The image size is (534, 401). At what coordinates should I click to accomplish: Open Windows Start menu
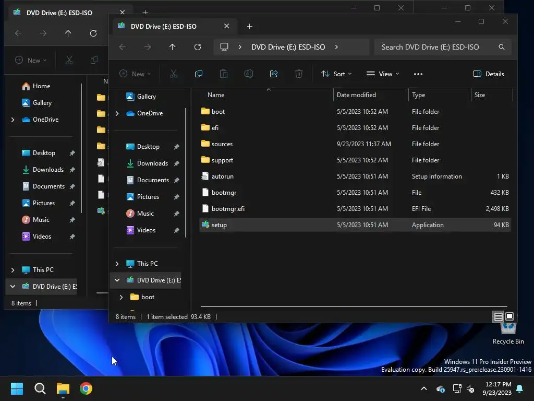point(17,388)
